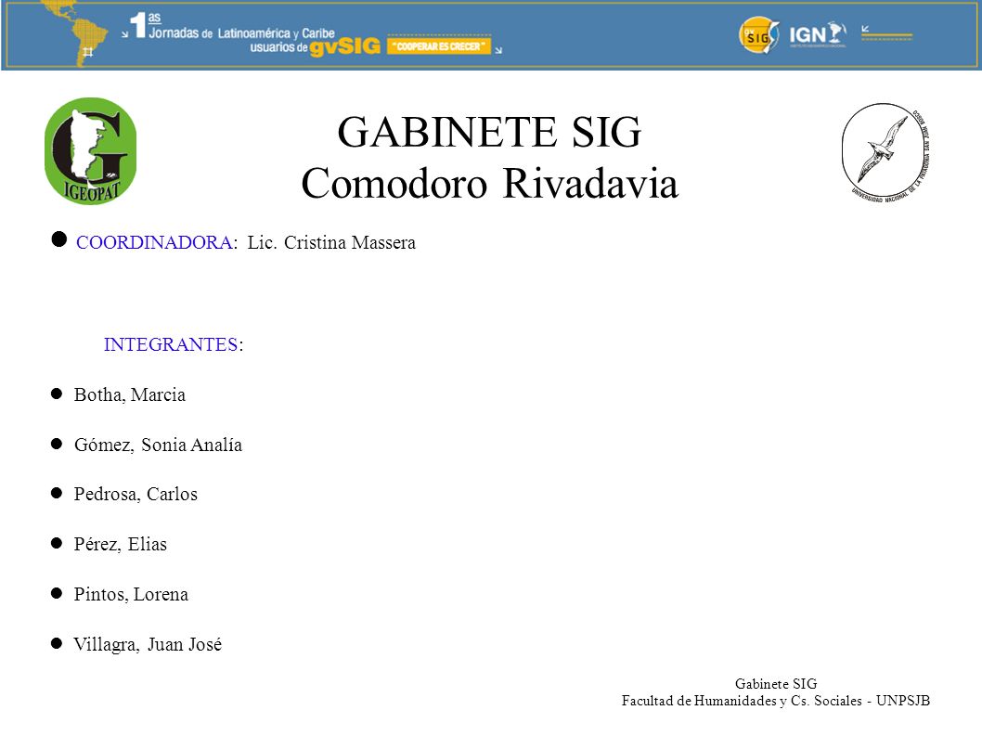Click footer line "Facultad de Humanidades y Cs. Sociales - UNPSJB"
The width and height of the screenshot is (982, 736).
click(775, 701)
